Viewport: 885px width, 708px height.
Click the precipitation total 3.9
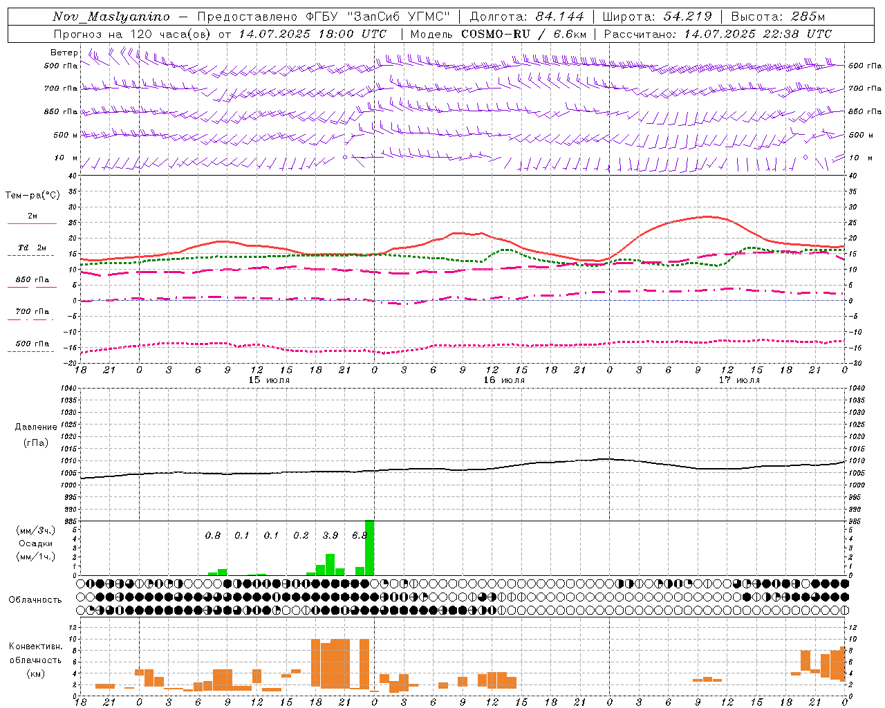(x=330, y=536)
